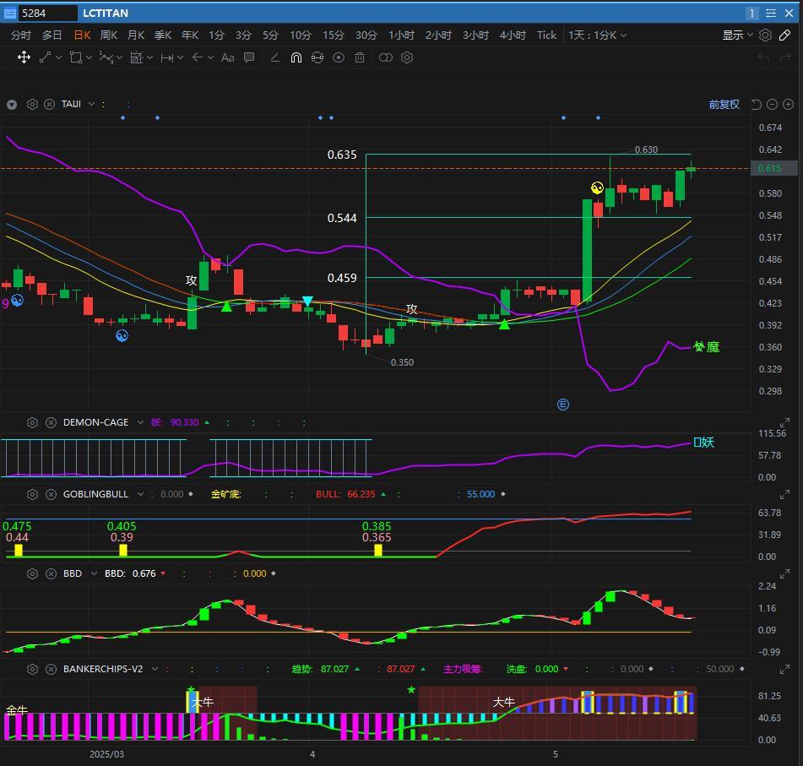Switch to 年K yearly tab
This screenshot has height=766, width=803.
pos(190,35)
